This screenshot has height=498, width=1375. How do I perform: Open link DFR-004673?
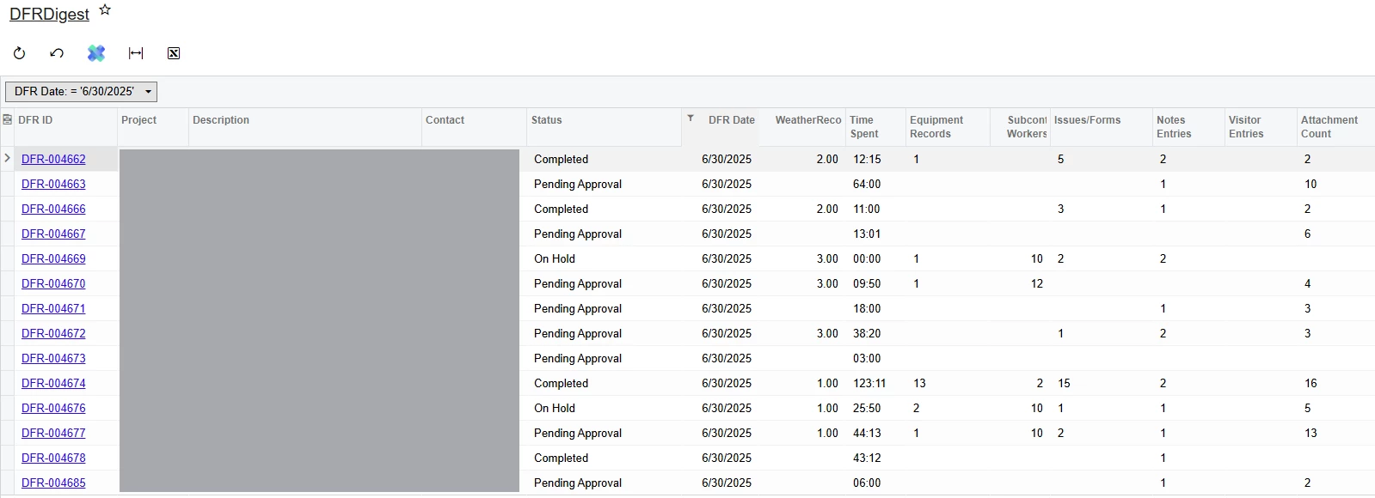pos(53,358)
